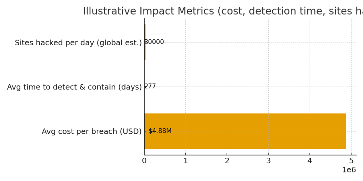Click the '277' value annotation

(150, 86)
